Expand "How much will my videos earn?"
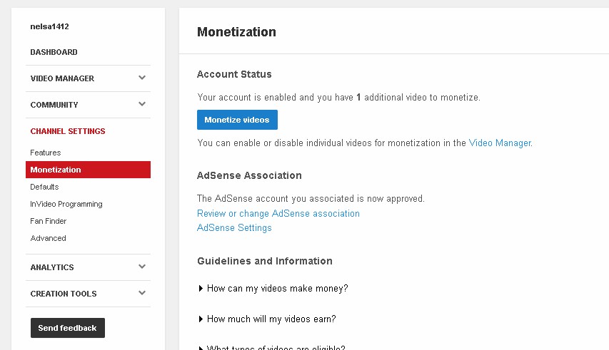 pos(271,319)
